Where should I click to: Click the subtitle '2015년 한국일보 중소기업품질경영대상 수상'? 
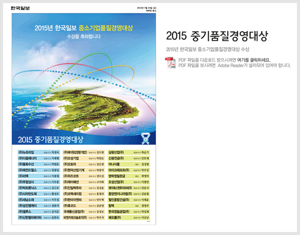click(208, 49)
